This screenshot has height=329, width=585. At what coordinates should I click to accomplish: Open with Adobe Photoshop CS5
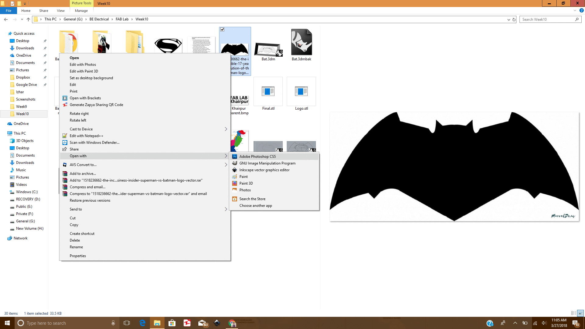[257, 157]
